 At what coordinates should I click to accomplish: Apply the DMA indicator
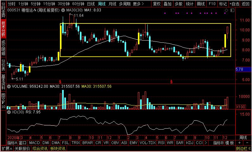pyautogui.click(x=56, y=143)
